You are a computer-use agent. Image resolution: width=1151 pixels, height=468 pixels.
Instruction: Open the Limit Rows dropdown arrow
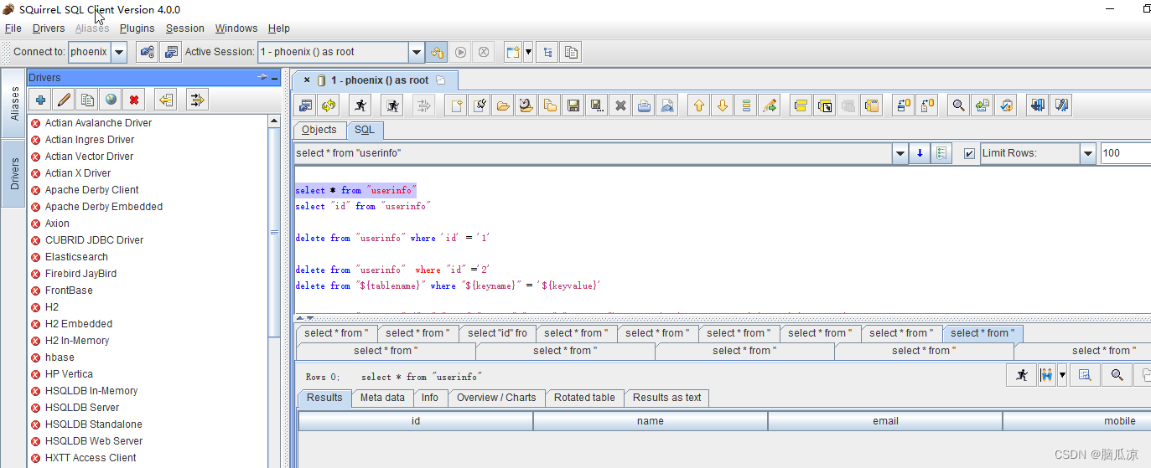coord(1088,153)
